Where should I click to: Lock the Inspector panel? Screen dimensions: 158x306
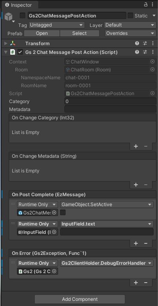click(x=145, y=5)
